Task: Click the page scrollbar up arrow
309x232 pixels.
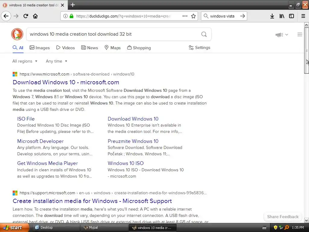Action: (306, 25)
